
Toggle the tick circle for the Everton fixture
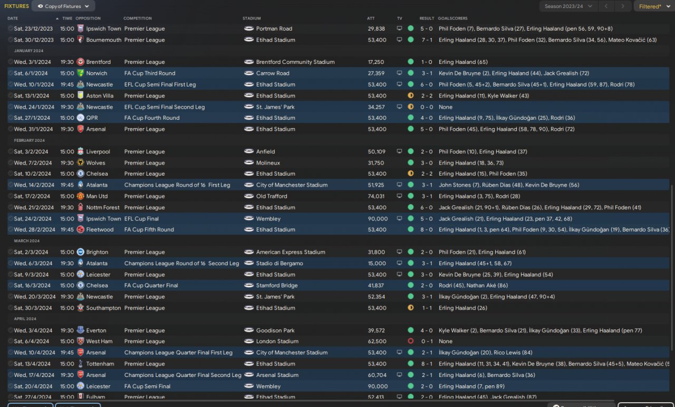tap(11, 331)
